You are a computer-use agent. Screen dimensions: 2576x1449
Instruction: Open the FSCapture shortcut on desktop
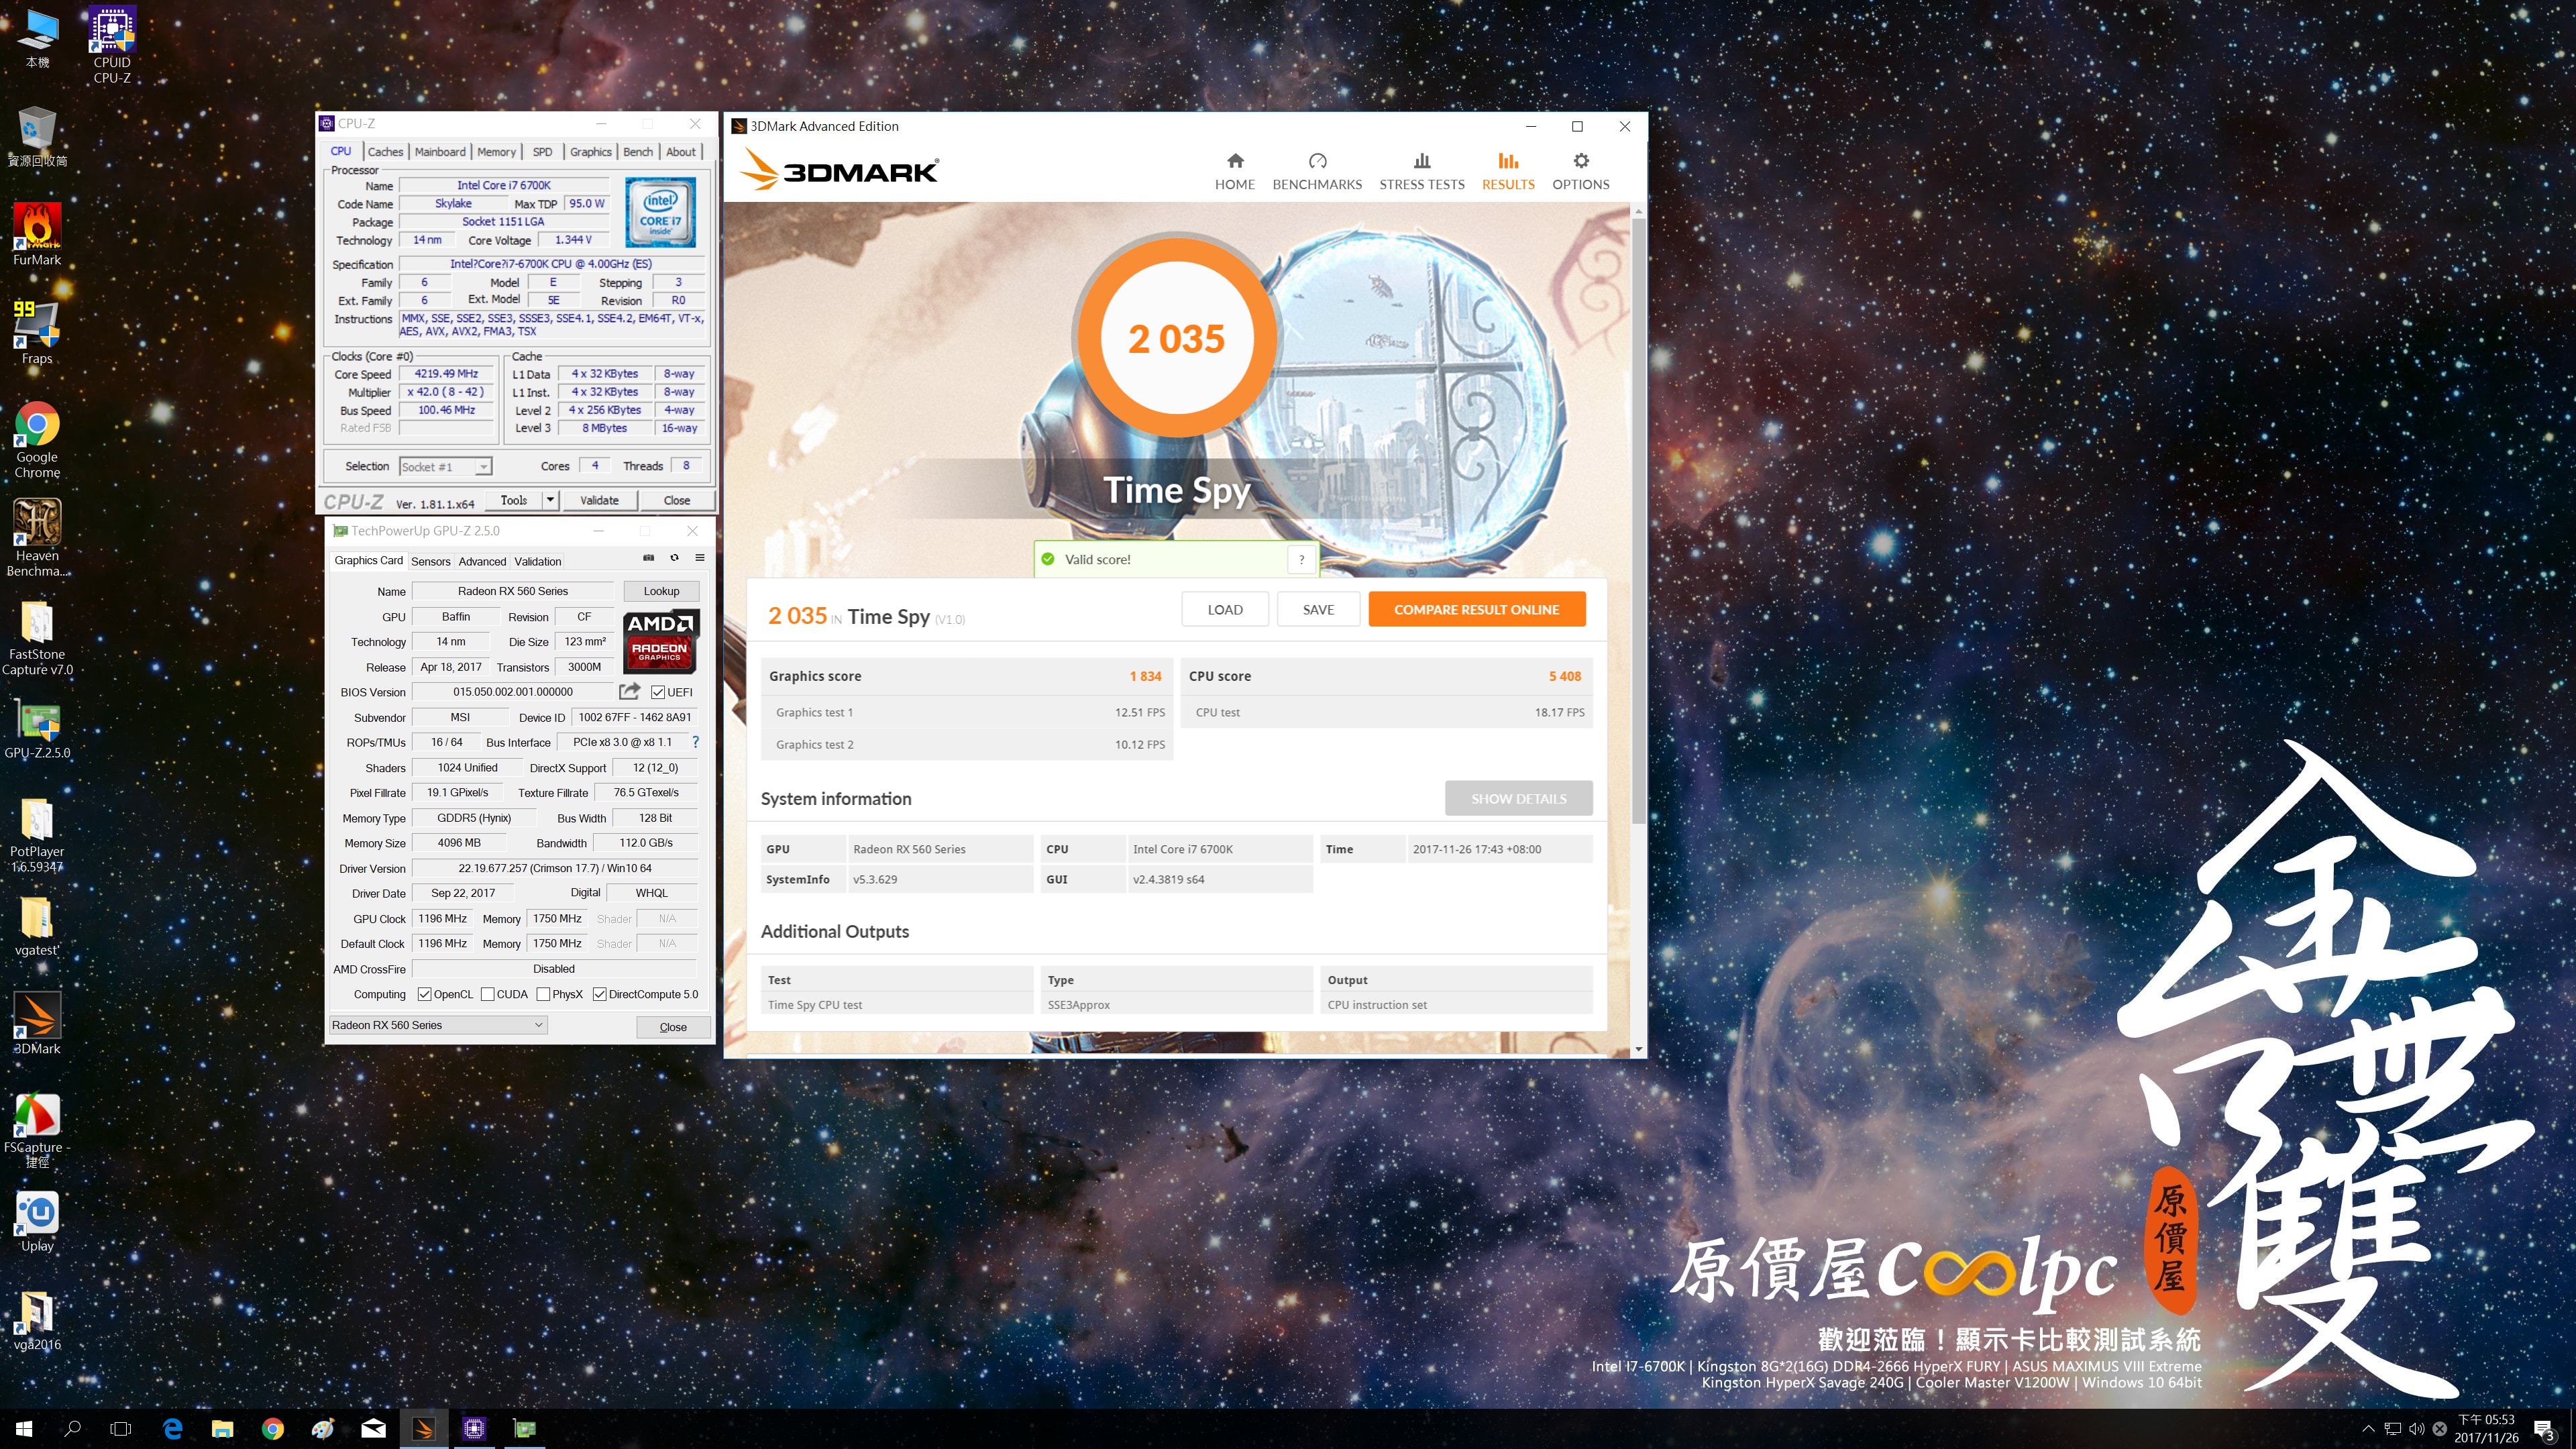click(x=37, y=1130)
